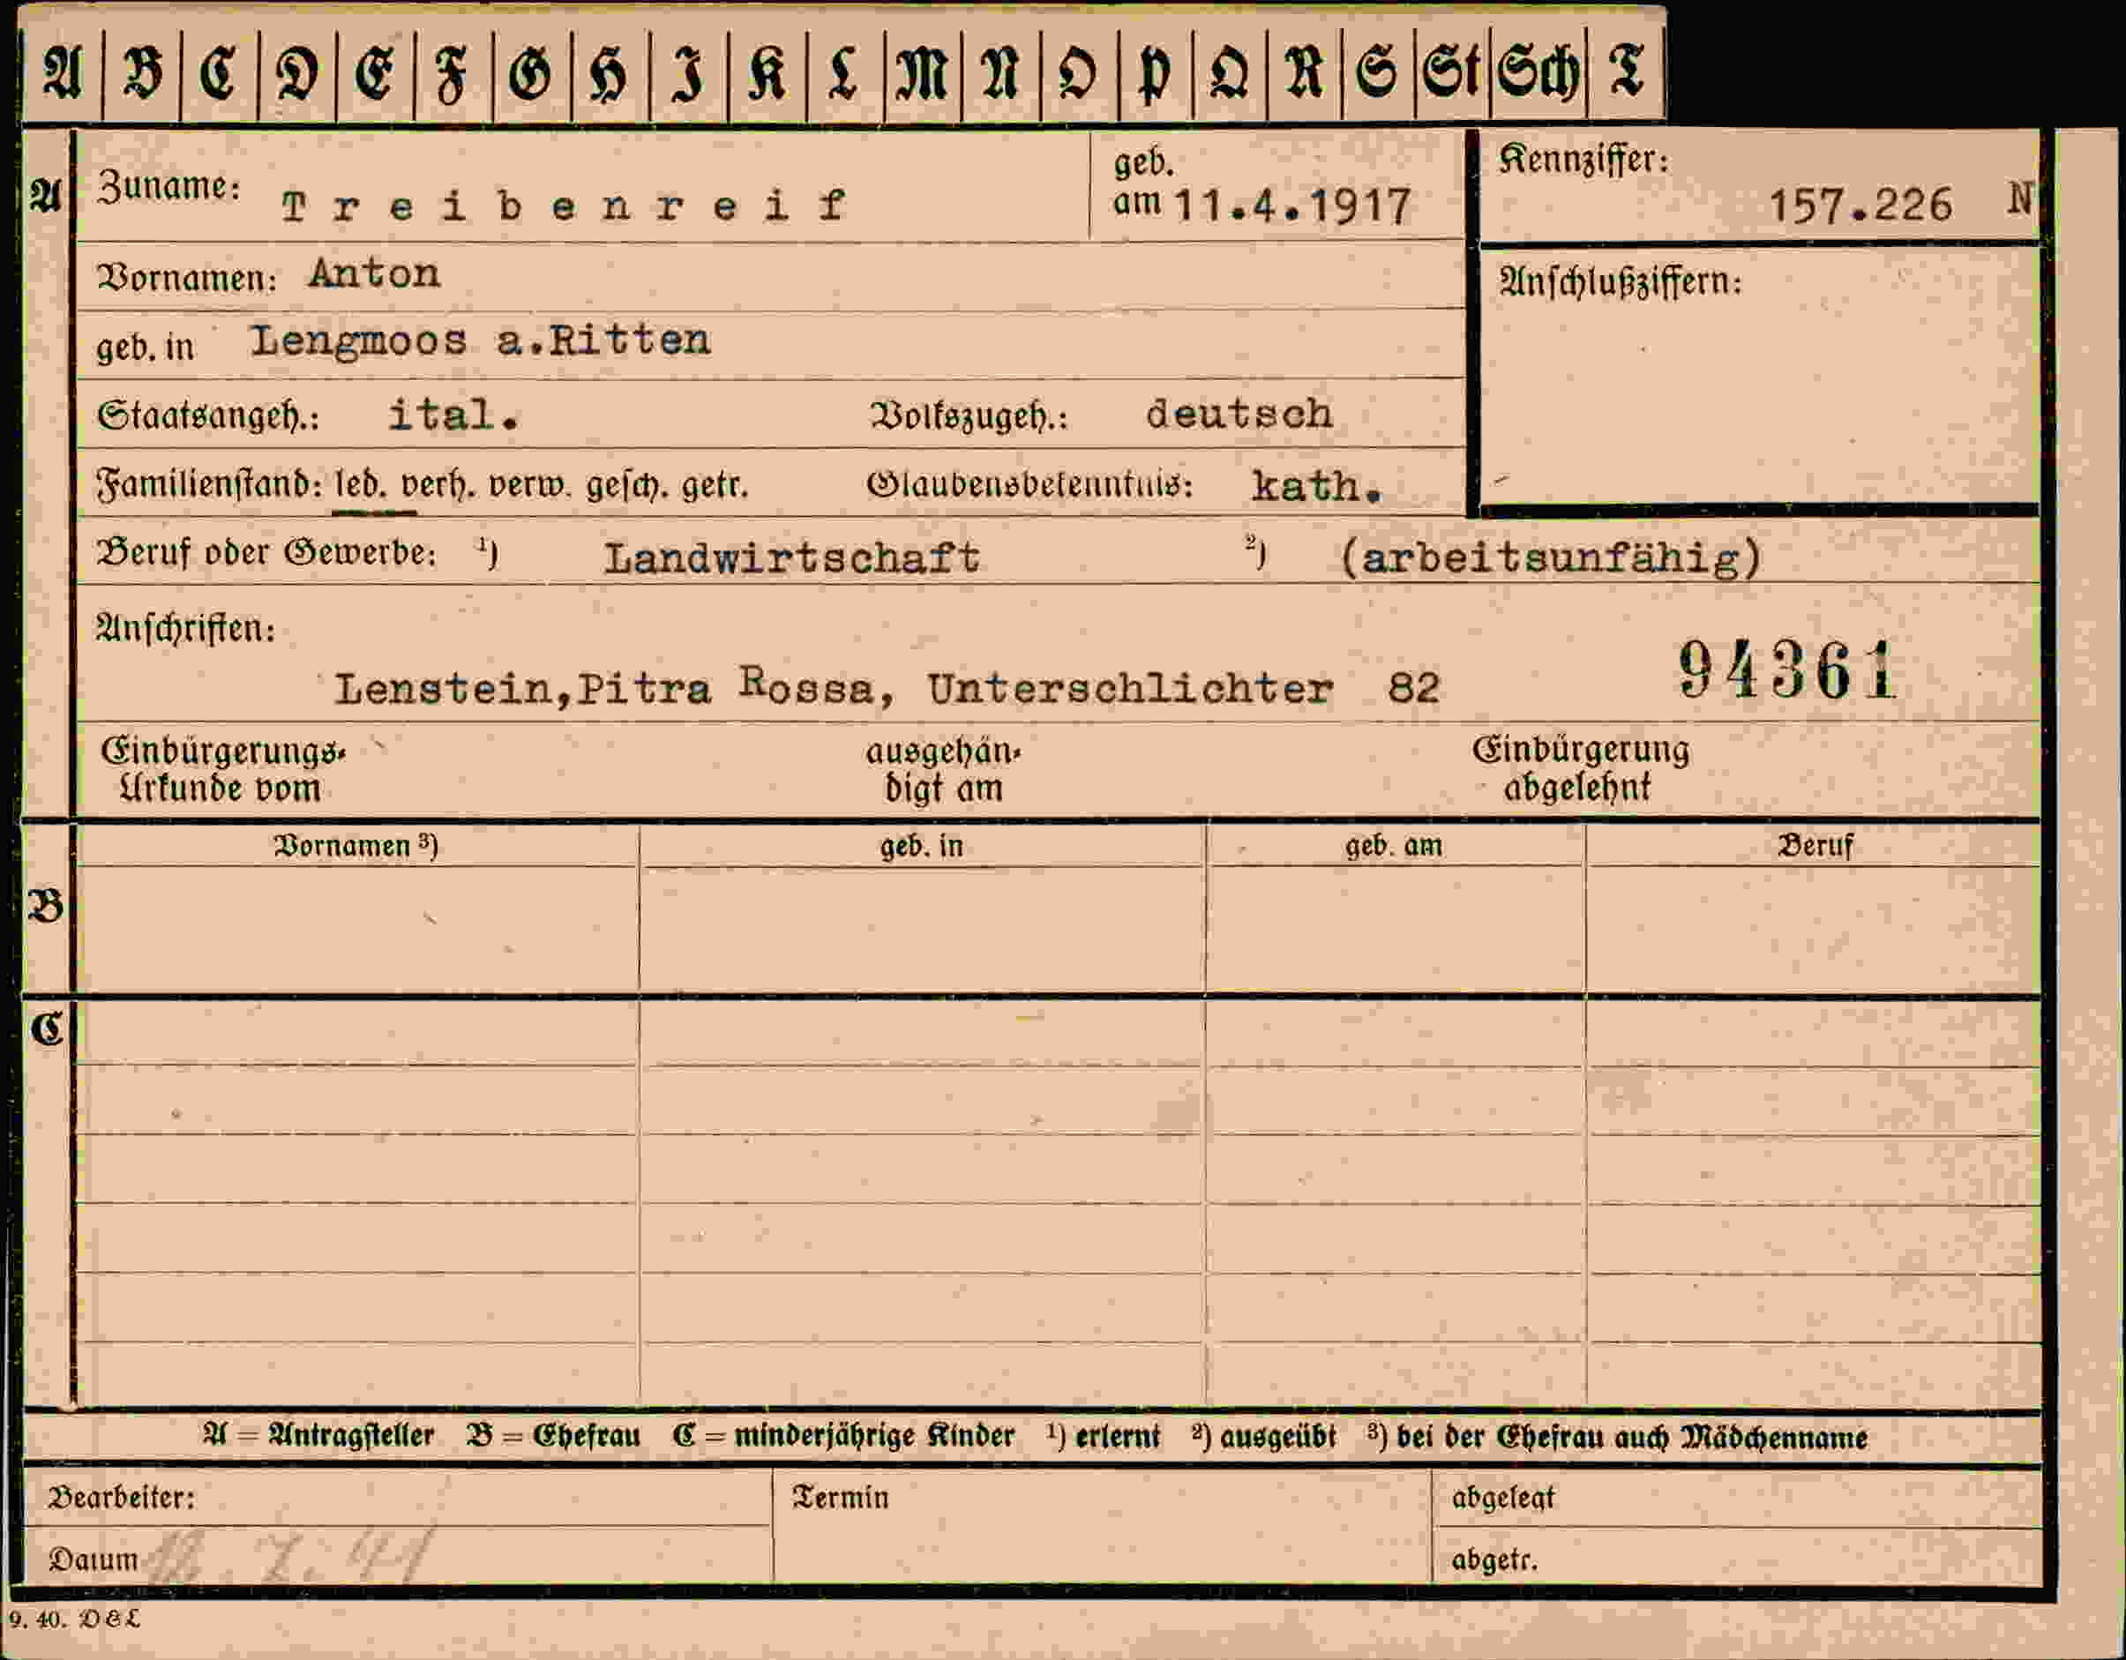Viewport: 2126px width, 1660px height.
Task: Click the 'Einbürgerungs-Urkunde vom' label
Action: coord(223,769)
